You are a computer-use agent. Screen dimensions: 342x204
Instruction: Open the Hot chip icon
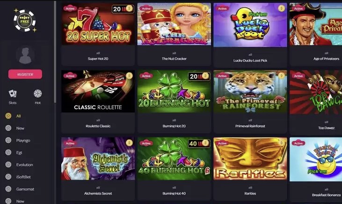click(38, 94)
